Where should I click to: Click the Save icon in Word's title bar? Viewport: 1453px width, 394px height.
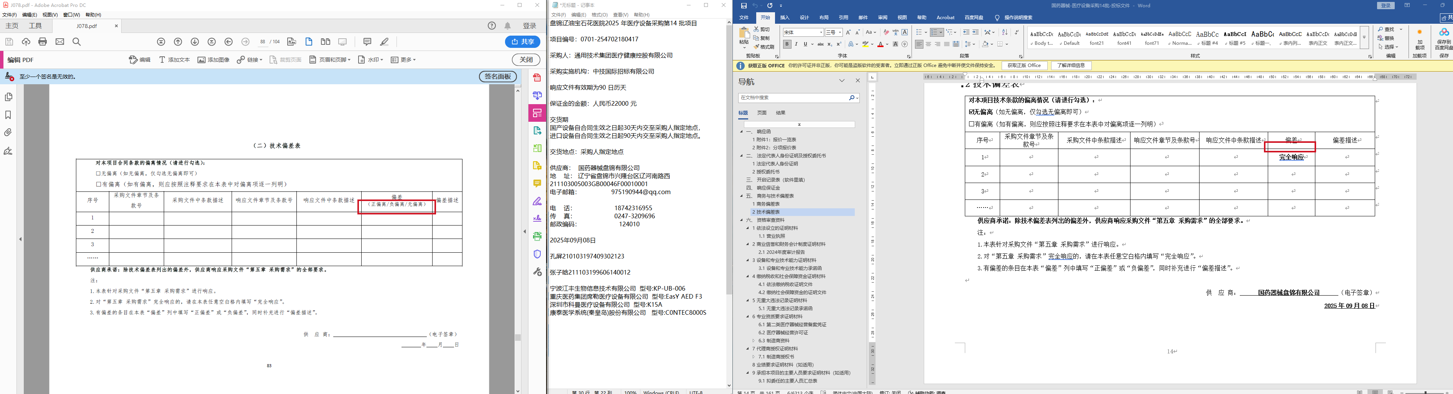[744, 6]
